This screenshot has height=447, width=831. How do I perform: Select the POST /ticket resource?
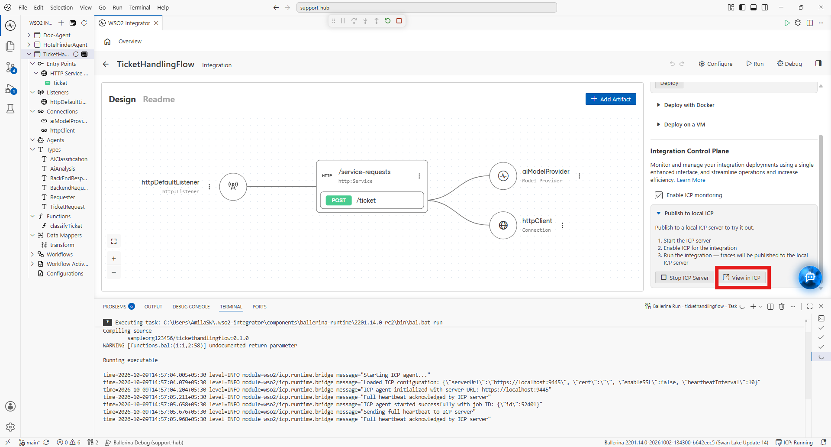[372, 201]
